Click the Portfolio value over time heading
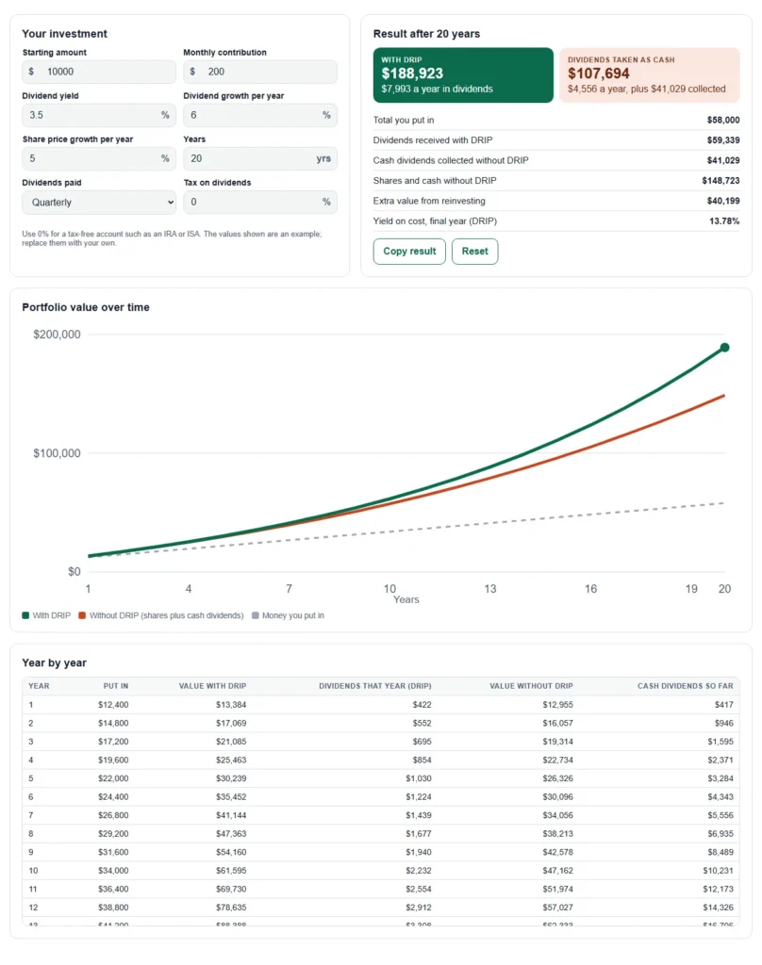The width and height of the screenshot is (762, 965). coord(86,308)
